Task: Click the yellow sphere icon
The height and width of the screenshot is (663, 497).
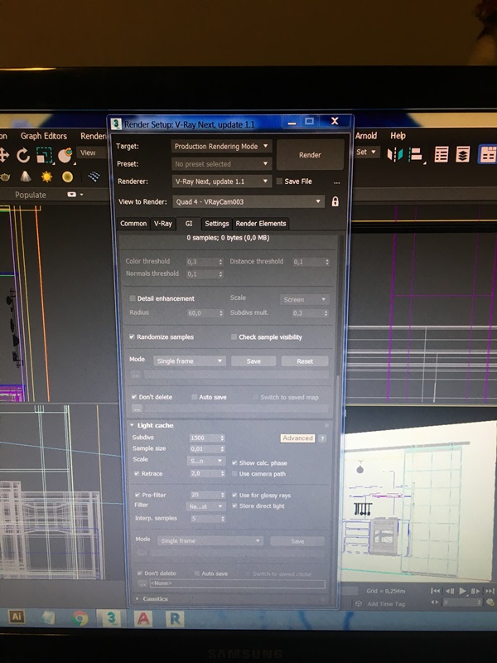Action: click(x=68, y=177)
